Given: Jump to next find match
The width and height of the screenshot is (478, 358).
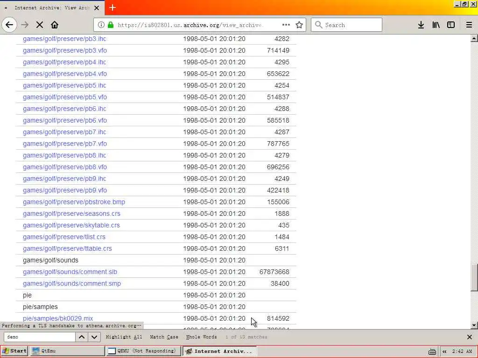Looking at the screenshot, I should point(94,337).
